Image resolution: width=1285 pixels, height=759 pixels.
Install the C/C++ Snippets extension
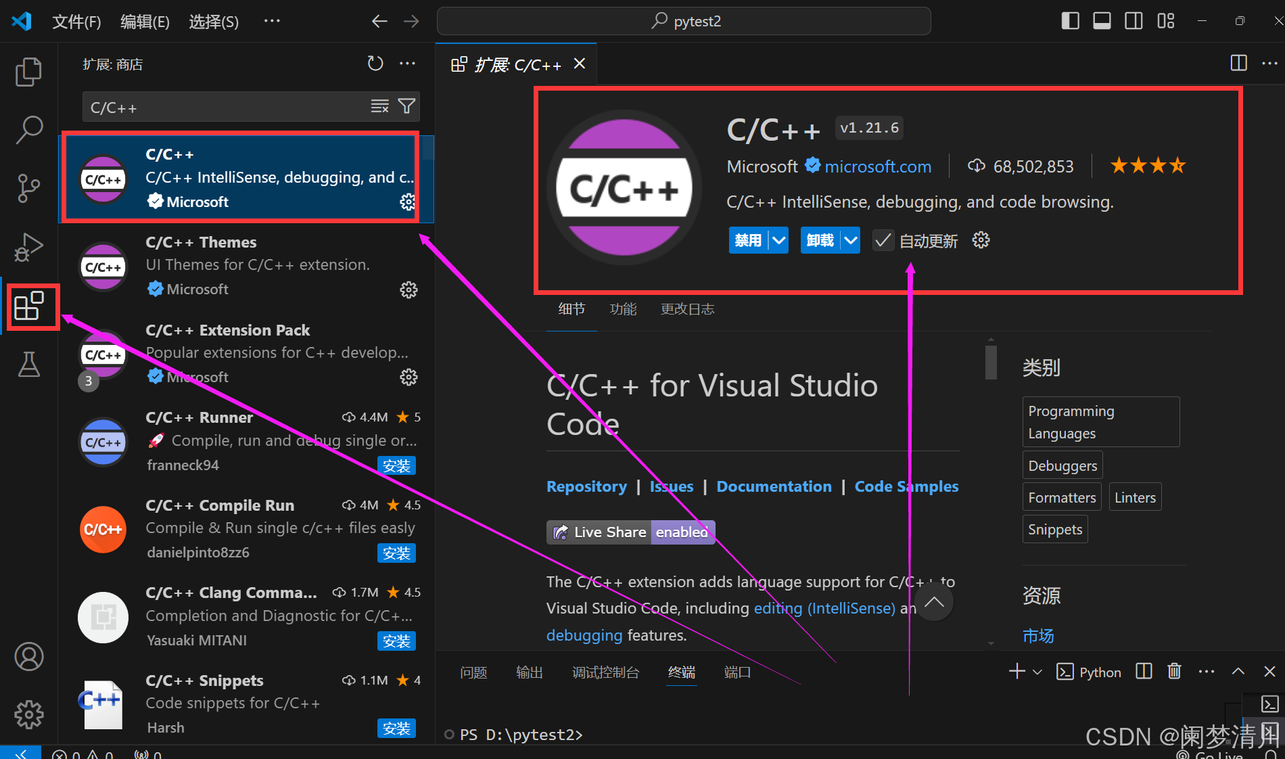(x=396, y=728)
